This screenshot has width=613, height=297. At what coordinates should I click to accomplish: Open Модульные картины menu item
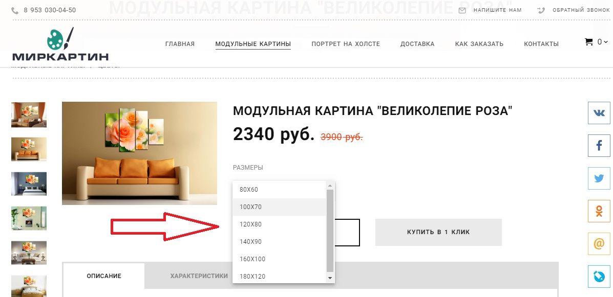pyautogui.click(x=253, y=44)
